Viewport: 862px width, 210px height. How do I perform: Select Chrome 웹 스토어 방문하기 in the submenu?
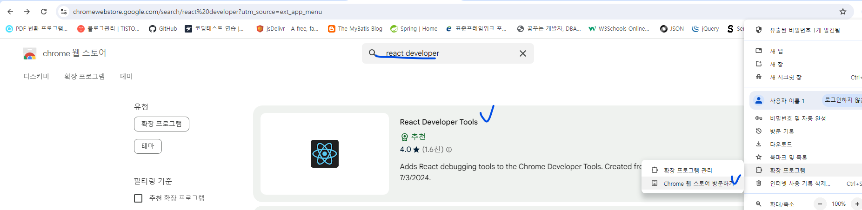point(692,184)
